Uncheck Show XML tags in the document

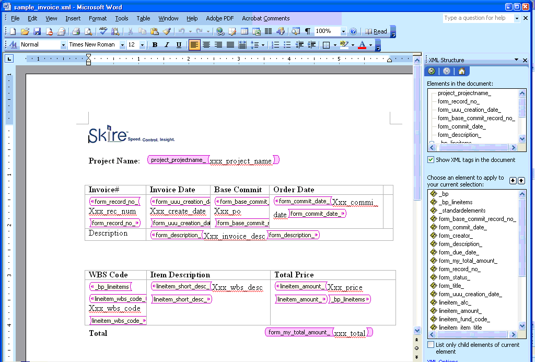click(x=430, y=160)
